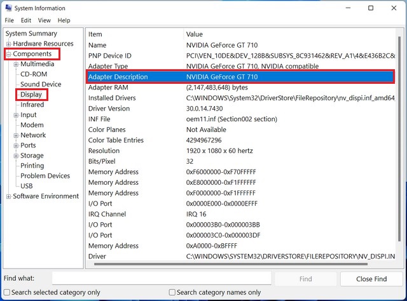407x301 pixels.
Task: Expand the Software Environment node
Action: pyautogui.click(x=8, y=196)
